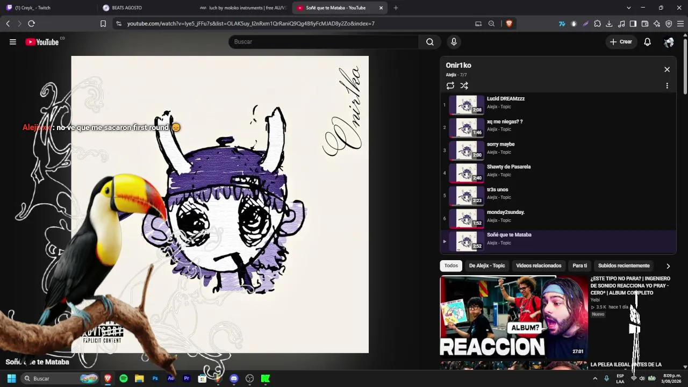
Task: Open the Brave VPN shield icon
Action: (669, 24)
